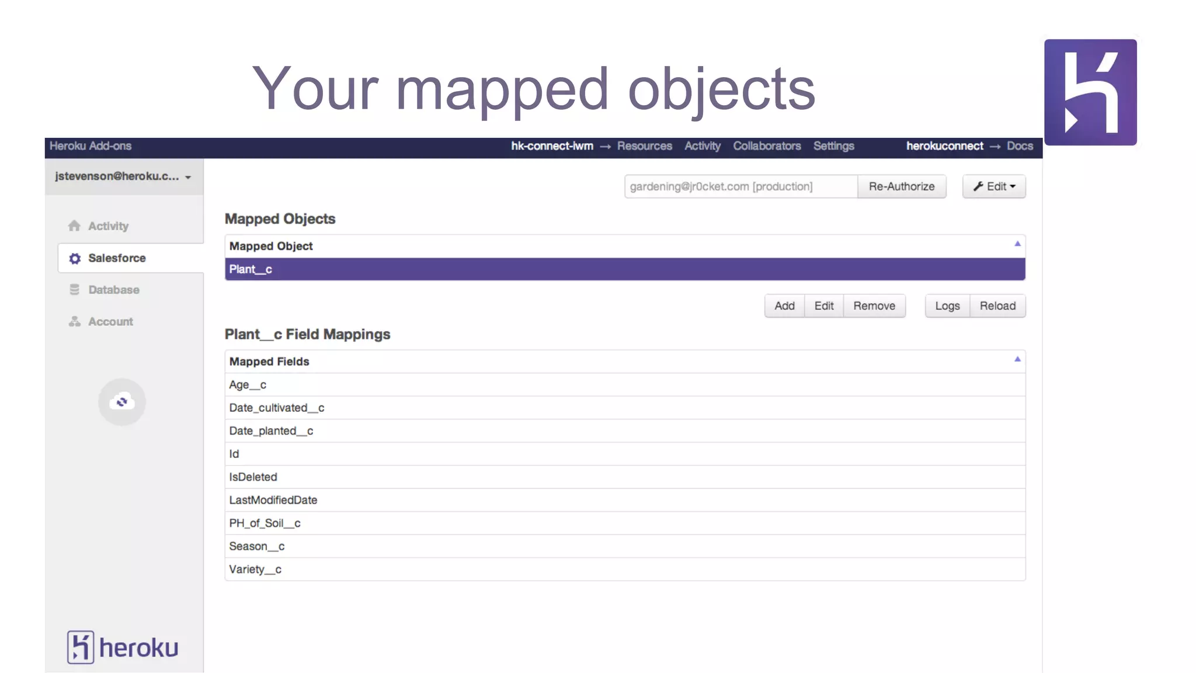Click the Reload button

pos(997,306)
